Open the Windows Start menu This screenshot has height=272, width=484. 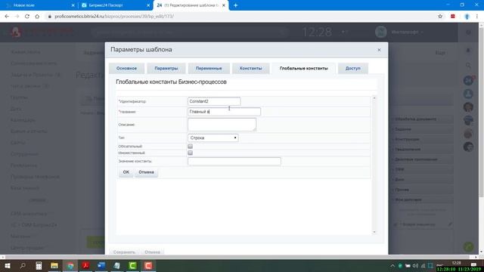pyautogui.click(x=8, y=265)
